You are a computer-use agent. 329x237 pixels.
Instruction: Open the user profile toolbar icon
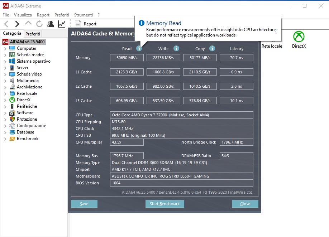[x=51, y=24]
